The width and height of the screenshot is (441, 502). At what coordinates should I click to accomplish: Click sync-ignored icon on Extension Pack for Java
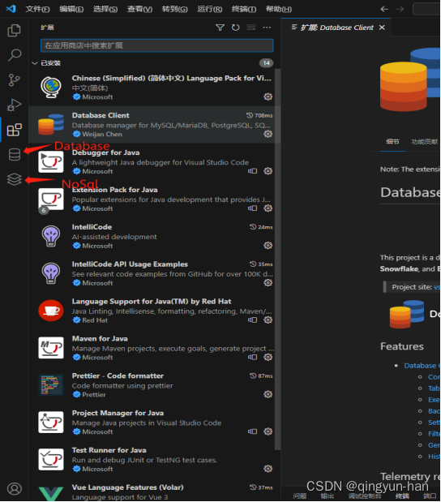[x=252, y=208]
